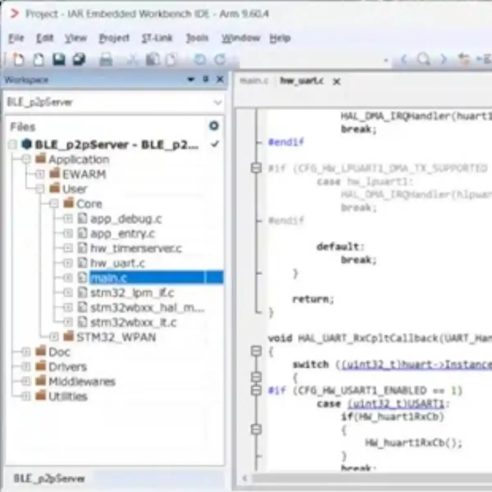Click the Redo toolbar icon
The width and height of the screenshot is (492, 492).
tap(220, 60)
